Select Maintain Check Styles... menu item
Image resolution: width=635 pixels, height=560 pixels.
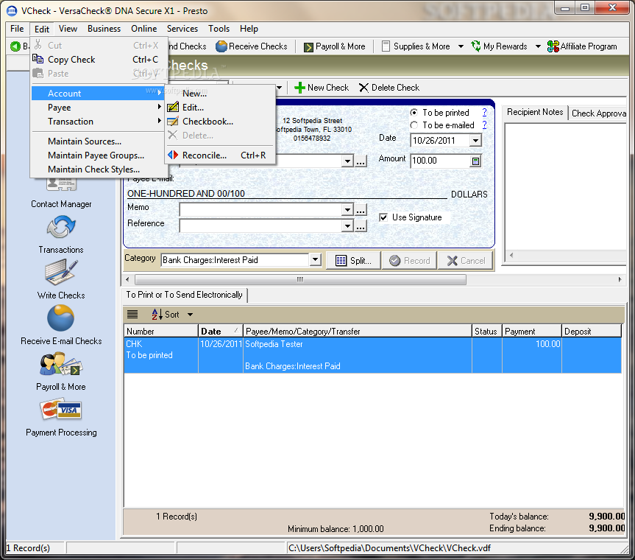tap(94, 169)
